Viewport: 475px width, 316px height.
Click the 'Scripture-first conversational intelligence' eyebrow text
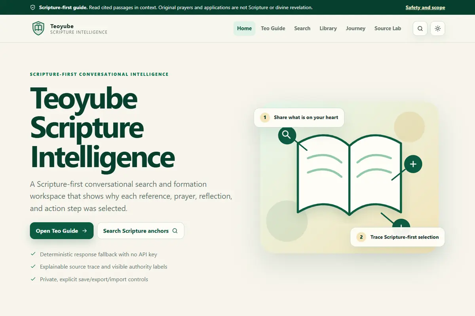[99, 74]
